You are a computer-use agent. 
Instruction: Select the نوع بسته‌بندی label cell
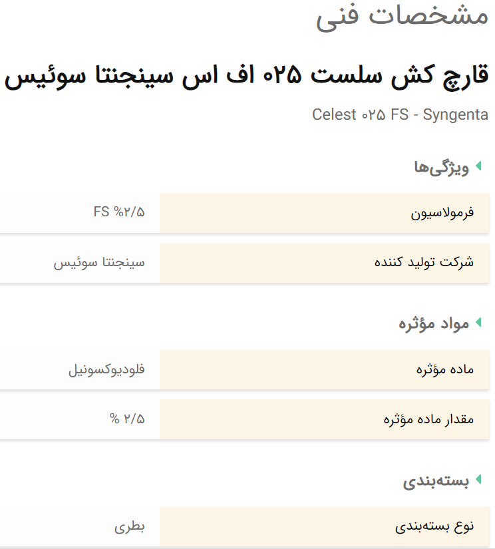tap(324, 526)
